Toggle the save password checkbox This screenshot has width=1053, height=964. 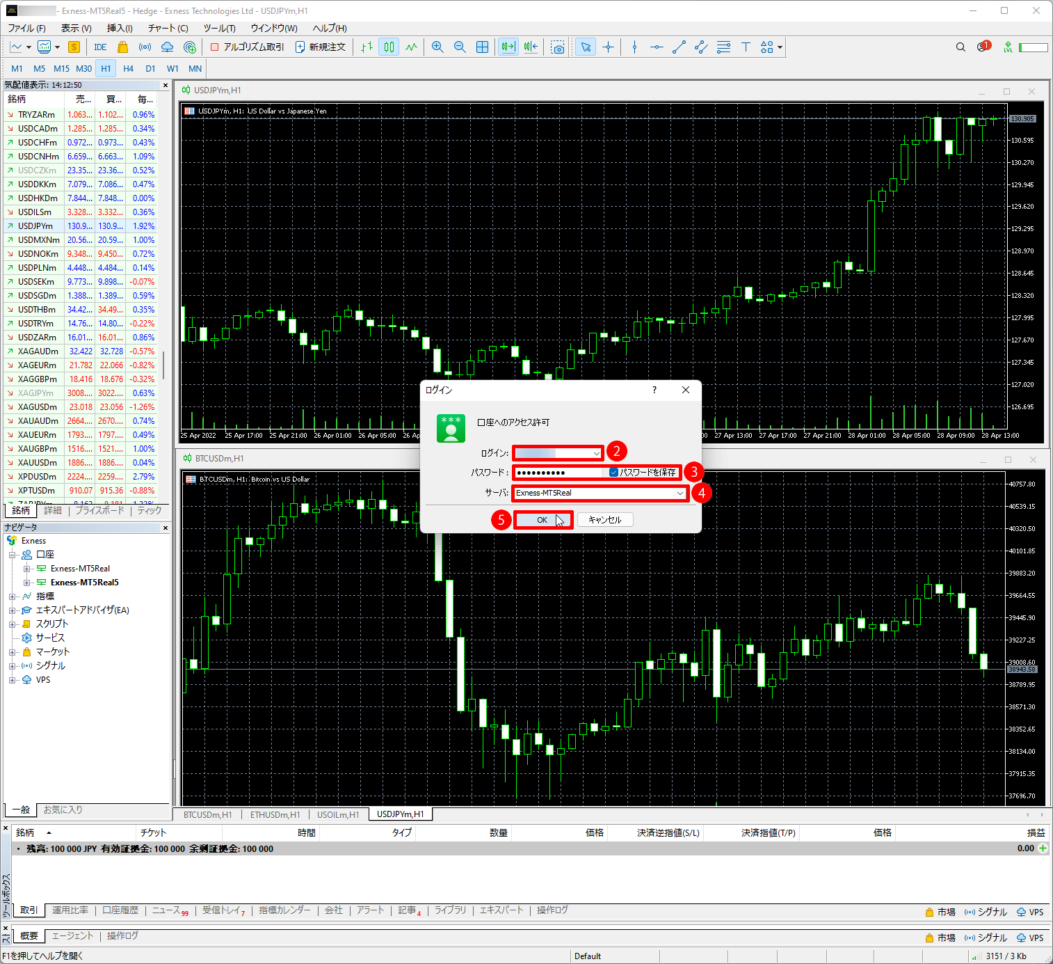(x=613, y=472)
